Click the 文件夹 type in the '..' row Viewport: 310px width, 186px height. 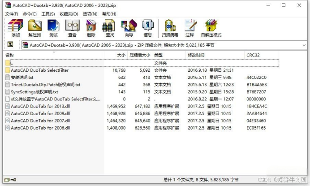point(160,63)
